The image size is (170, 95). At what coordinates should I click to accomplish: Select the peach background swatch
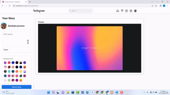pos(13,67)
